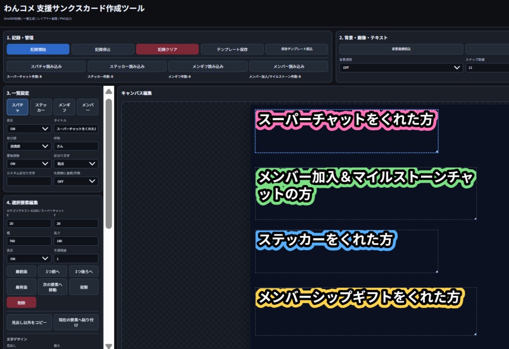Image resolution: width=509 pixels, height=349 pixels.
Task: Edit the 高さ height field showing 180
Action: pos(76,241)
